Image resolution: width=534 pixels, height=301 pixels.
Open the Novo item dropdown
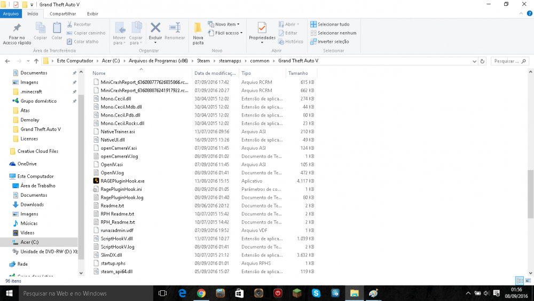[x=227, y=24]
